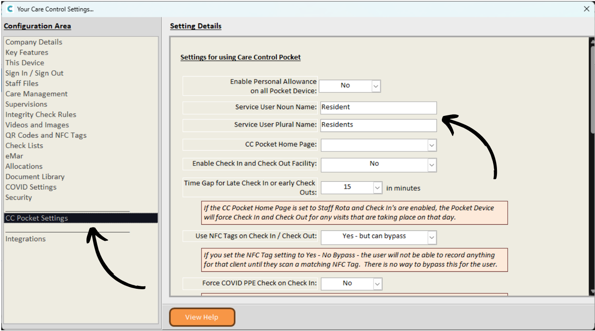Expand the CC Pocket Home Page dropdown
This screenshot has width=595, height=331.
pos(432,145)
